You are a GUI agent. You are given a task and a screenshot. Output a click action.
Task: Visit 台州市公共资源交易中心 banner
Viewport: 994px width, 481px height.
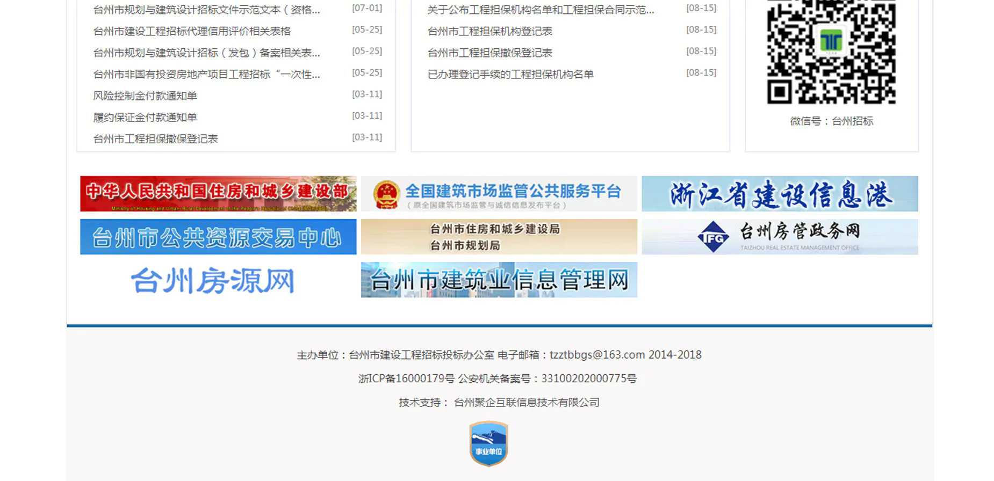pos(218,237)
